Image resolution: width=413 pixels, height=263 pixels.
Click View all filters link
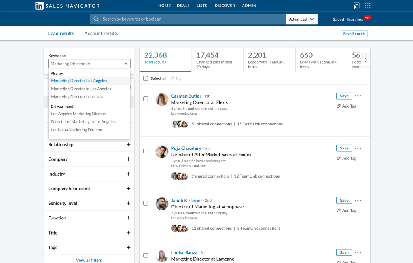89,260
